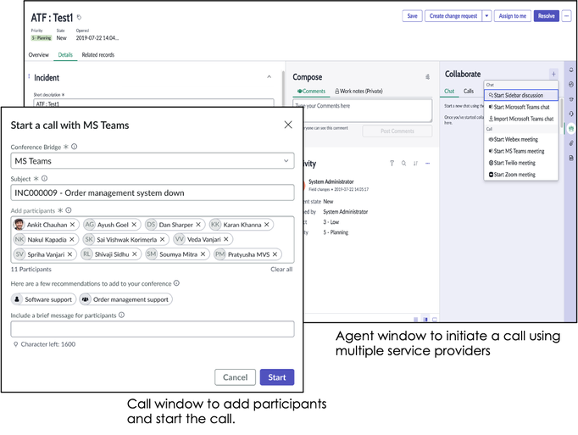Click the Compose settings icon
The height and width of the screenshot is (435, 578).
pos(428,77)
